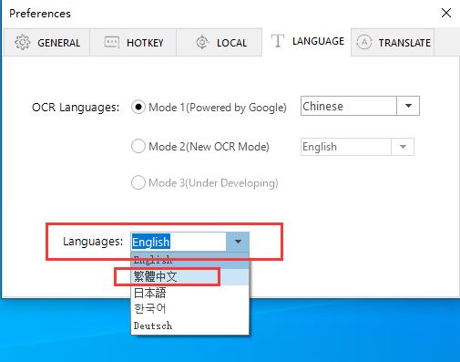Collapse the Languages dropdown arrow
Screen dimensions: 460x362
pyautogui.click(x=238, y=242)
